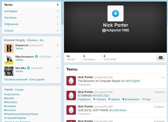Reply to tweet with Ответить arrow
Screen dimensions: 168x122
click(100, 99)
